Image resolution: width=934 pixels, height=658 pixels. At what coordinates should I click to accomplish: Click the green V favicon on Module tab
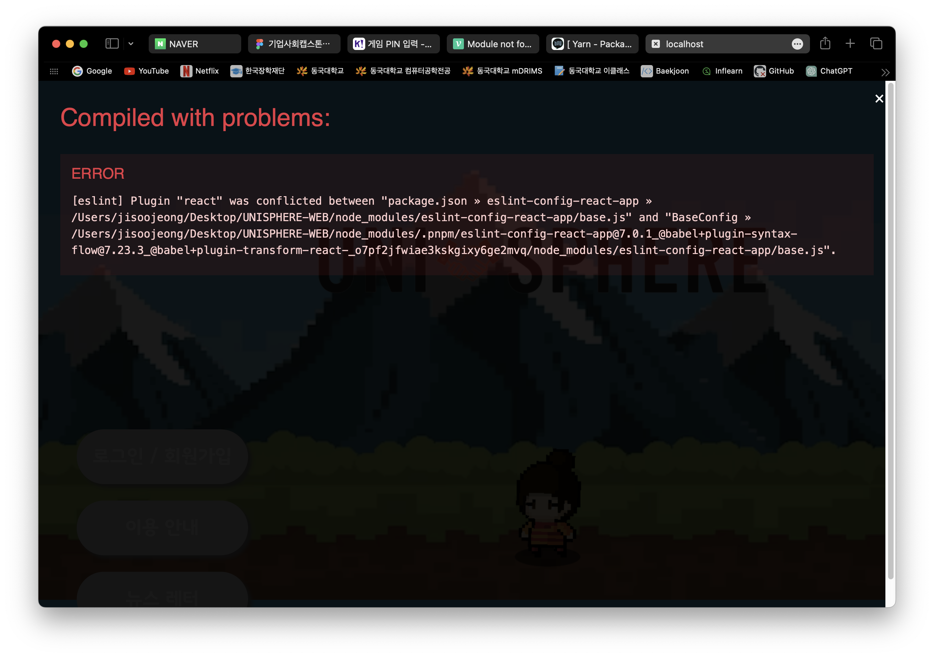click(458, 44)
